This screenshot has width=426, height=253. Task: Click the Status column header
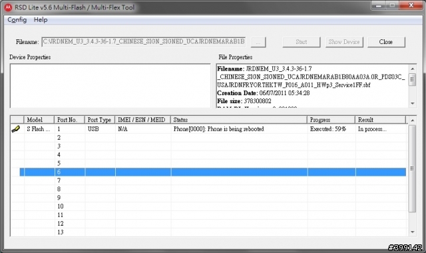point(239,120)
